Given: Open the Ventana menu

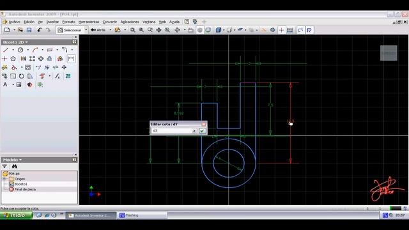Looking at the screenshot, I should point(149,22).
